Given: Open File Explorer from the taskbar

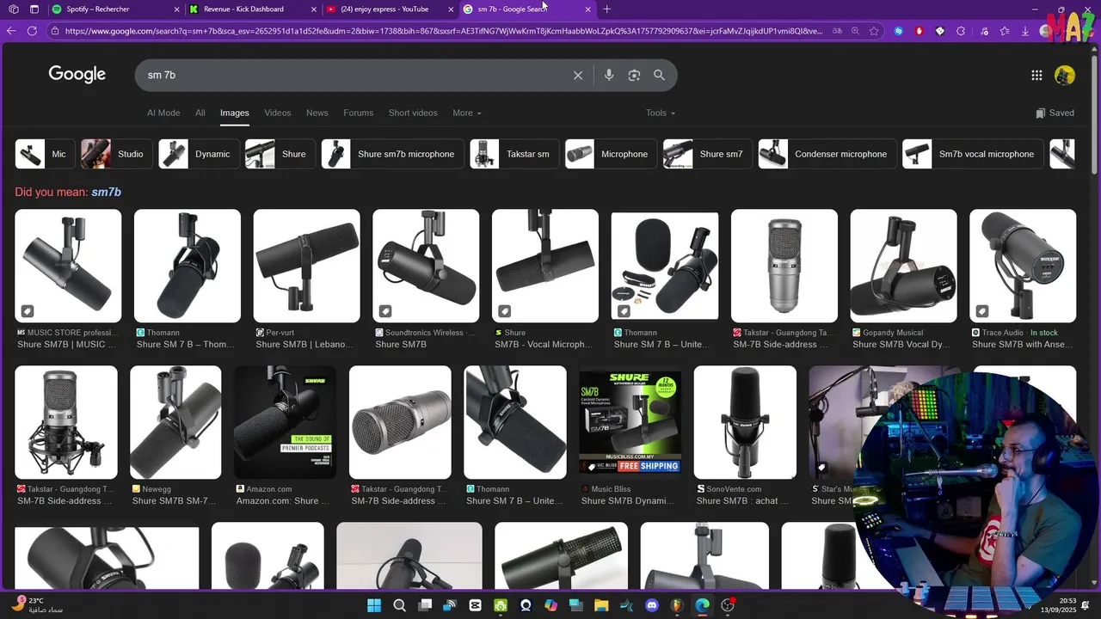Looking at the screenshot, I should pos(601,605).
